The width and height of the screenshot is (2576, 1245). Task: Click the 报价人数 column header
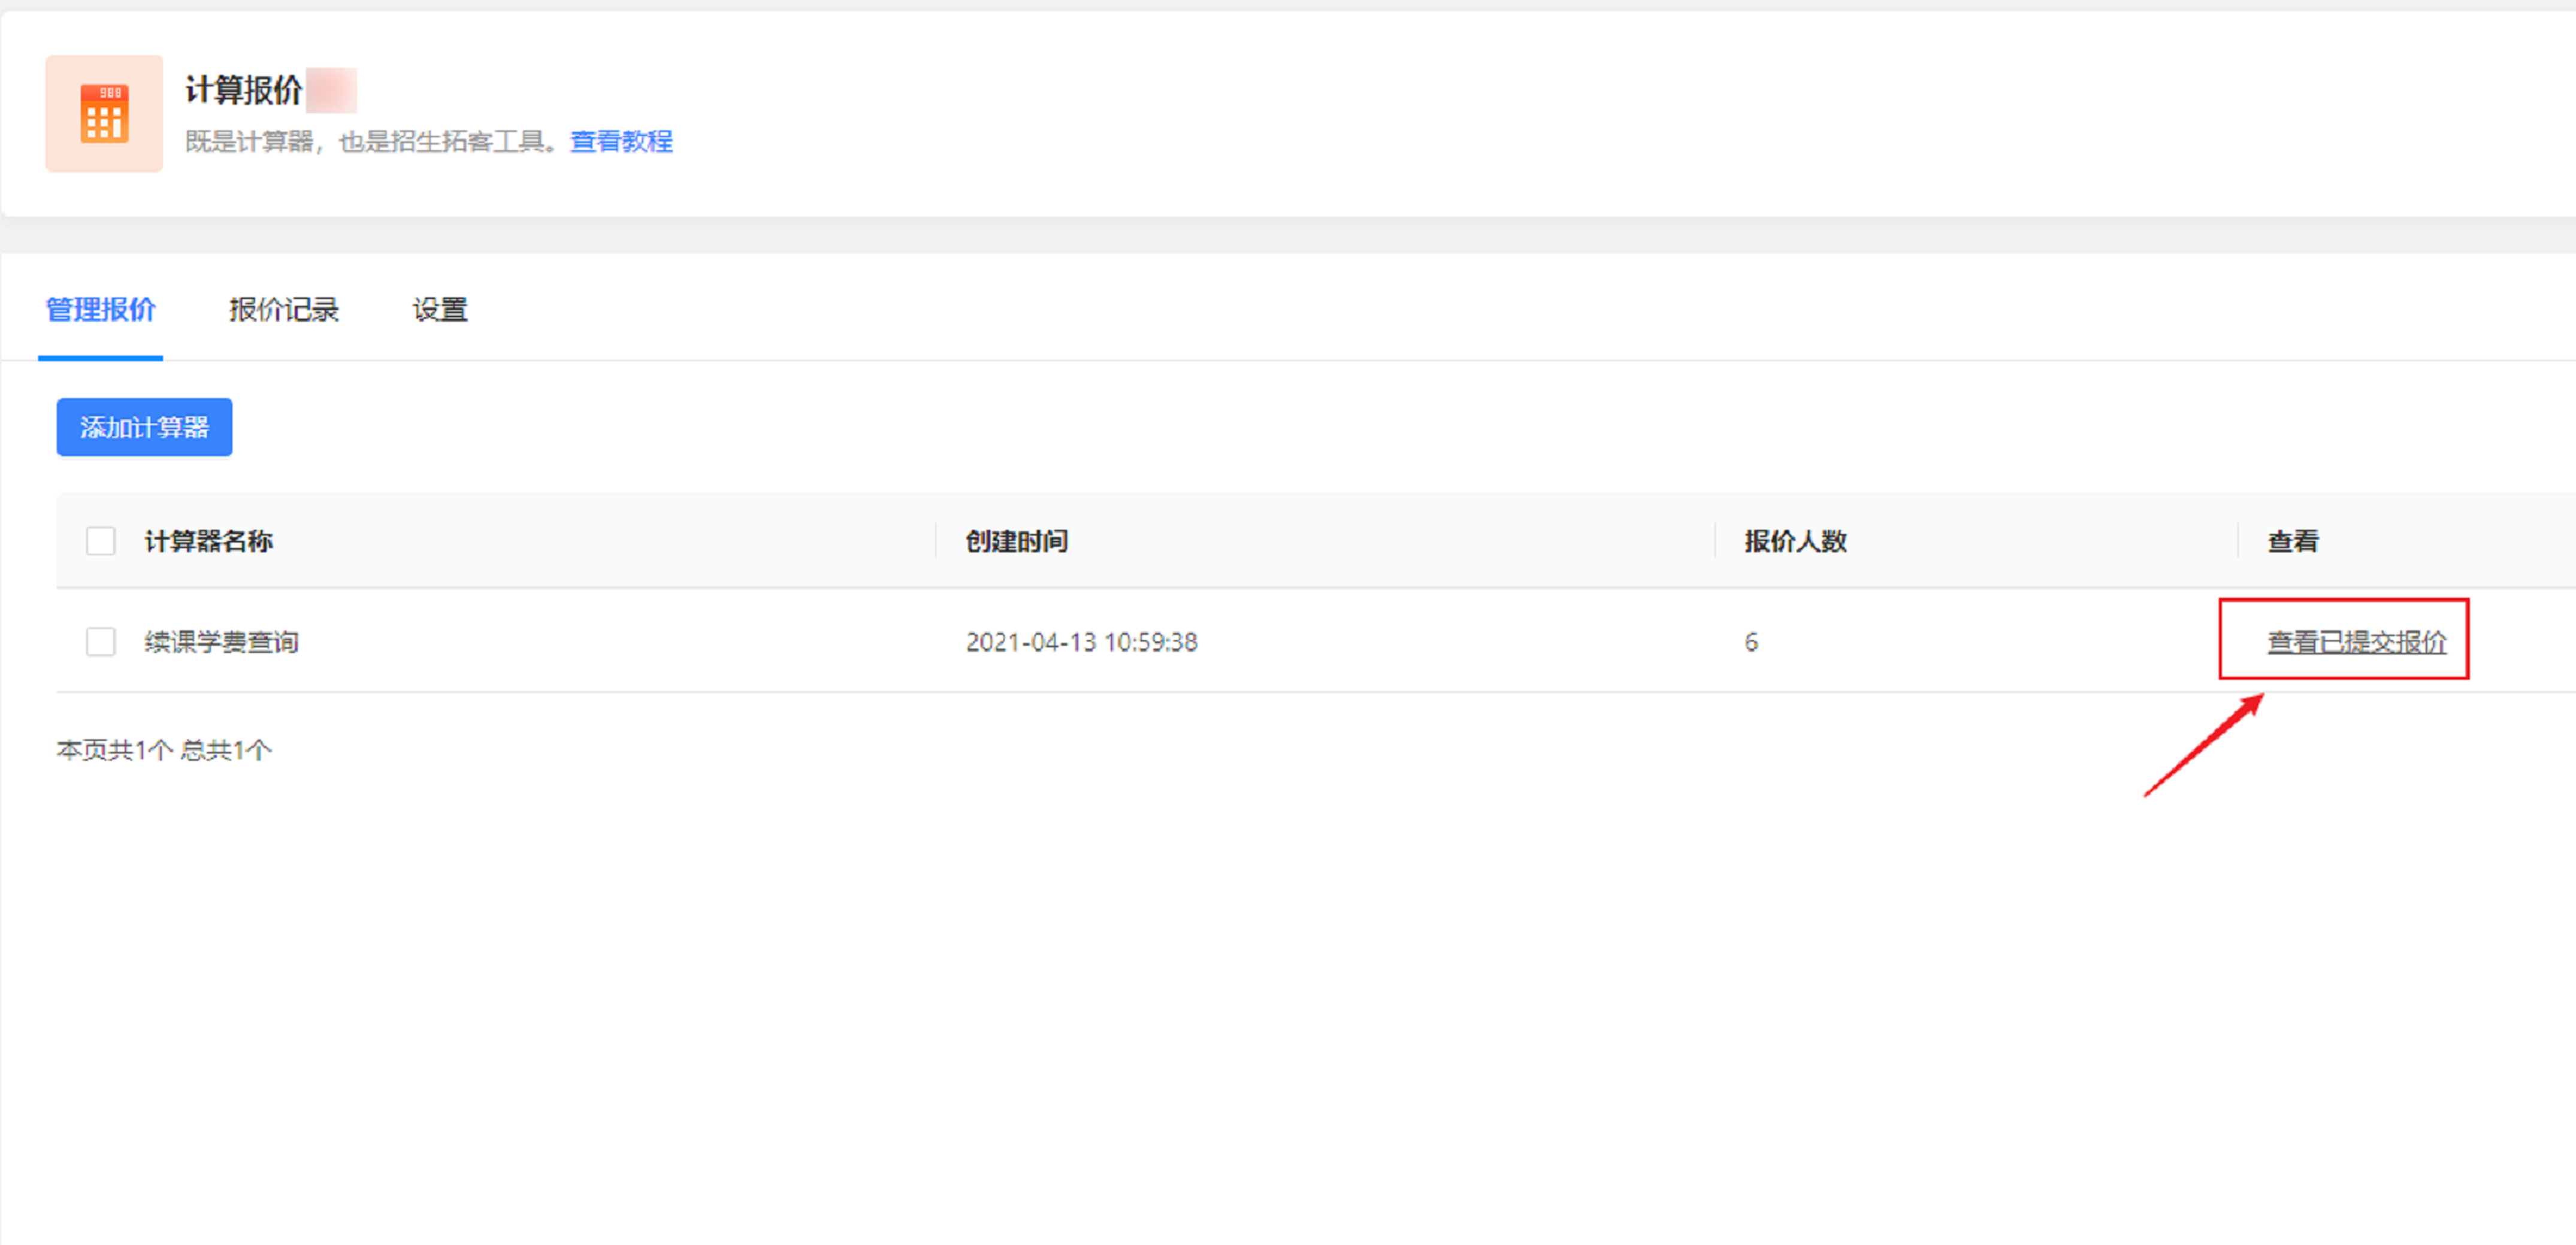(1795, 541)
